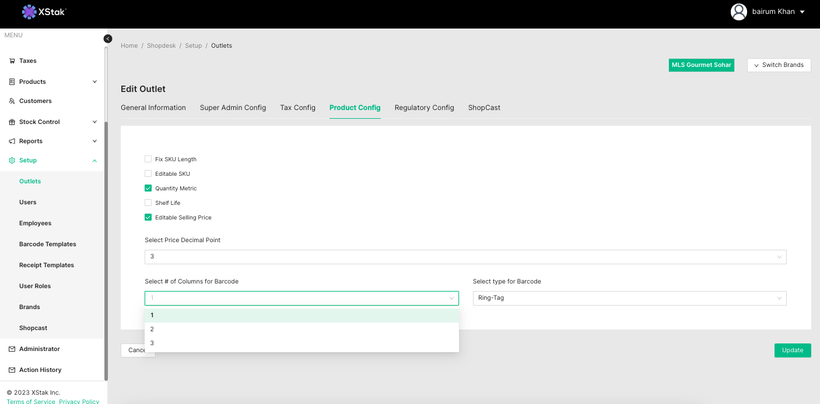Viewport: 820px width, 404px height.
Task: Click the Shopdesk breadcrumb link
Action: (x=161, y=45)
